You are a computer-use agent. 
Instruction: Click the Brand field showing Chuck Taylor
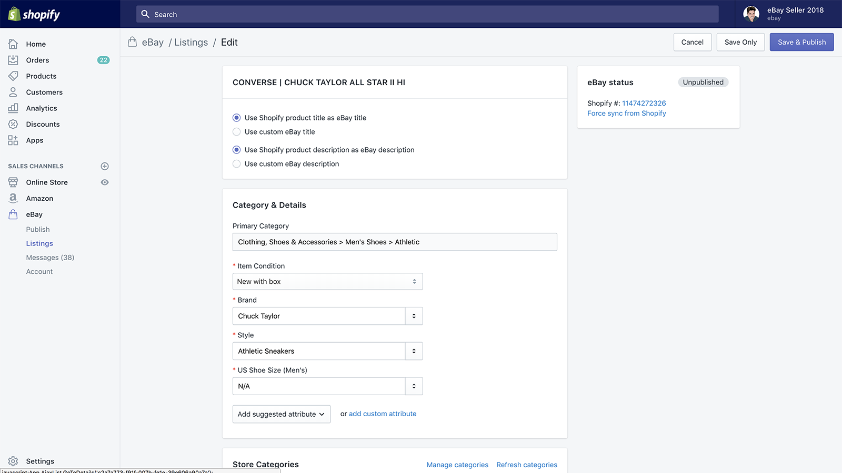click(x=319, y=316)
